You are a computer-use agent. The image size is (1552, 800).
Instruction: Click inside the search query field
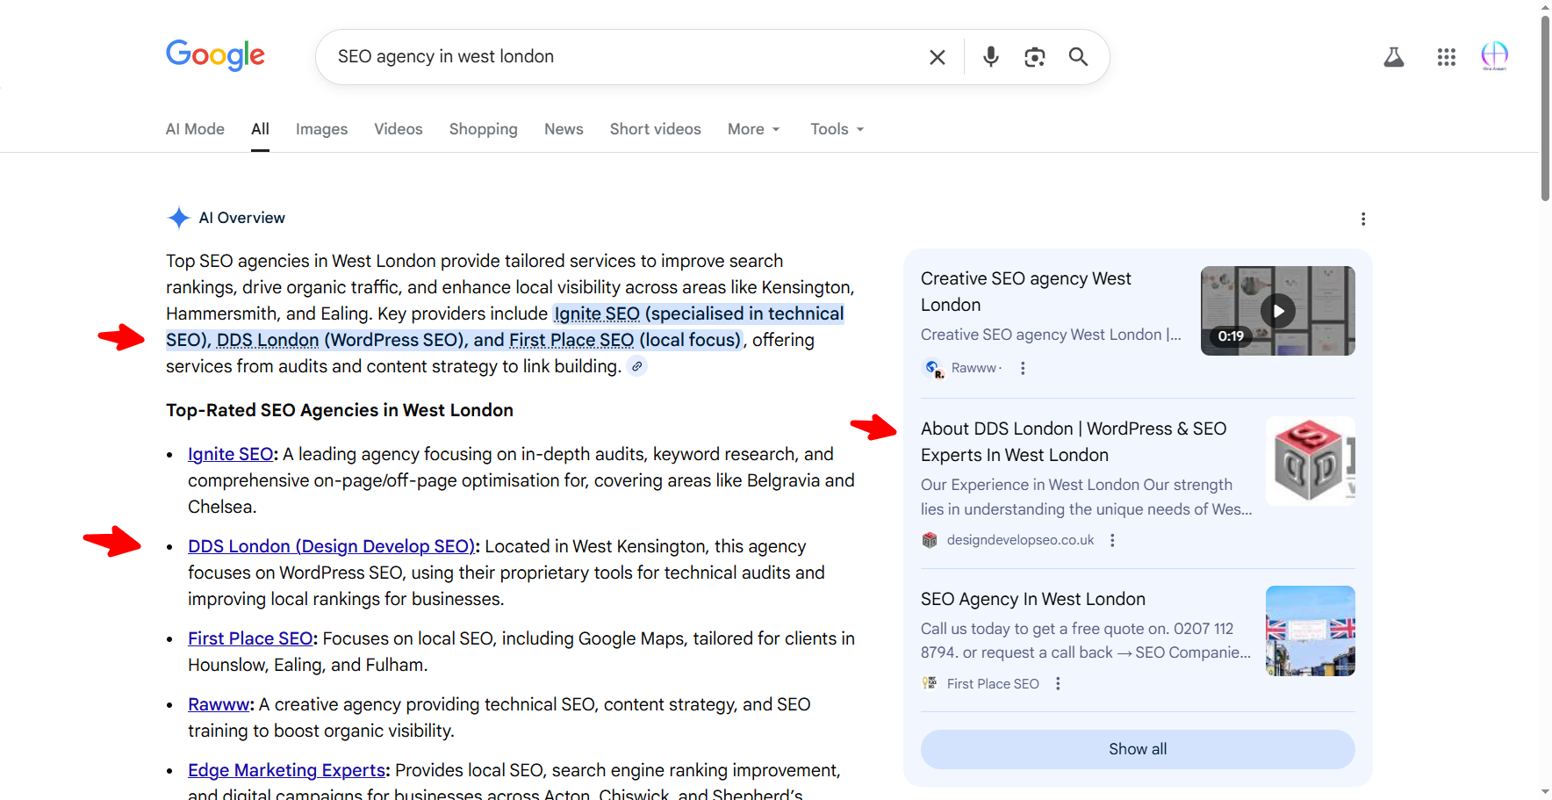614,56
